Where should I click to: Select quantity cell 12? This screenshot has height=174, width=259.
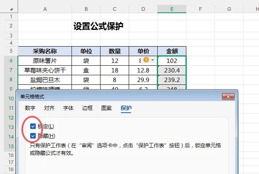click(115, 61)
